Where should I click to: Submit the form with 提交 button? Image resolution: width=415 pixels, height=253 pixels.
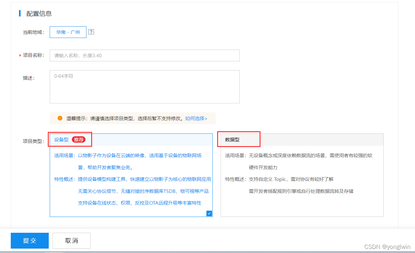pyautogui.click(x=30, y=241)
